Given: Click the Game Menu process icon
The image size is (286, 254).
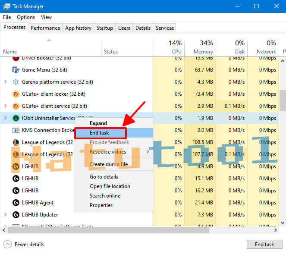Looking at the screenshot, I should (x=16, y=70).
